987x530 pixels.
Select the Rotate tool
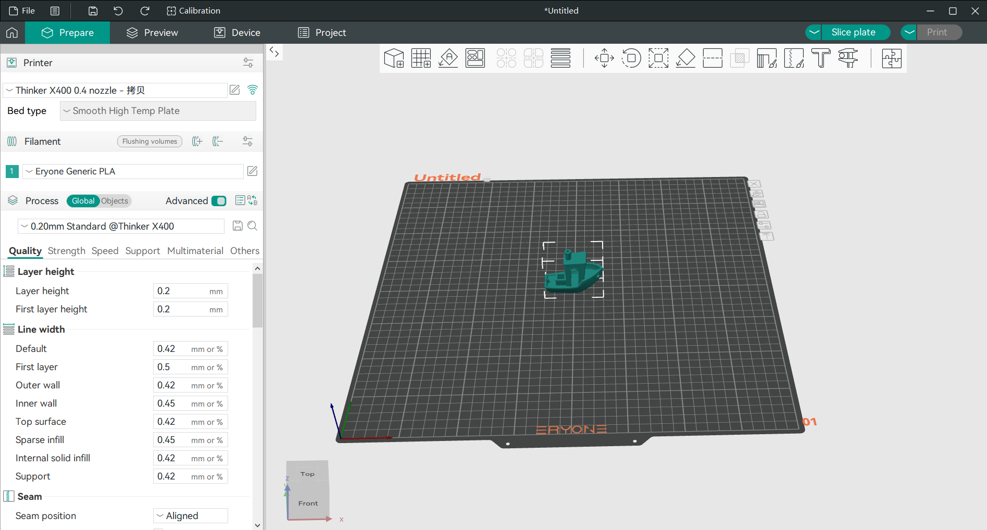click(631, 58)
